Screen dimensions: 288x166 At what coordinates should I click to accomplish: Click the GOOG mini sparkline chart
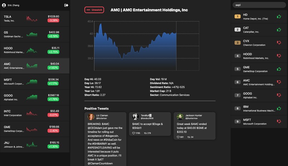[x=32, y=97]
